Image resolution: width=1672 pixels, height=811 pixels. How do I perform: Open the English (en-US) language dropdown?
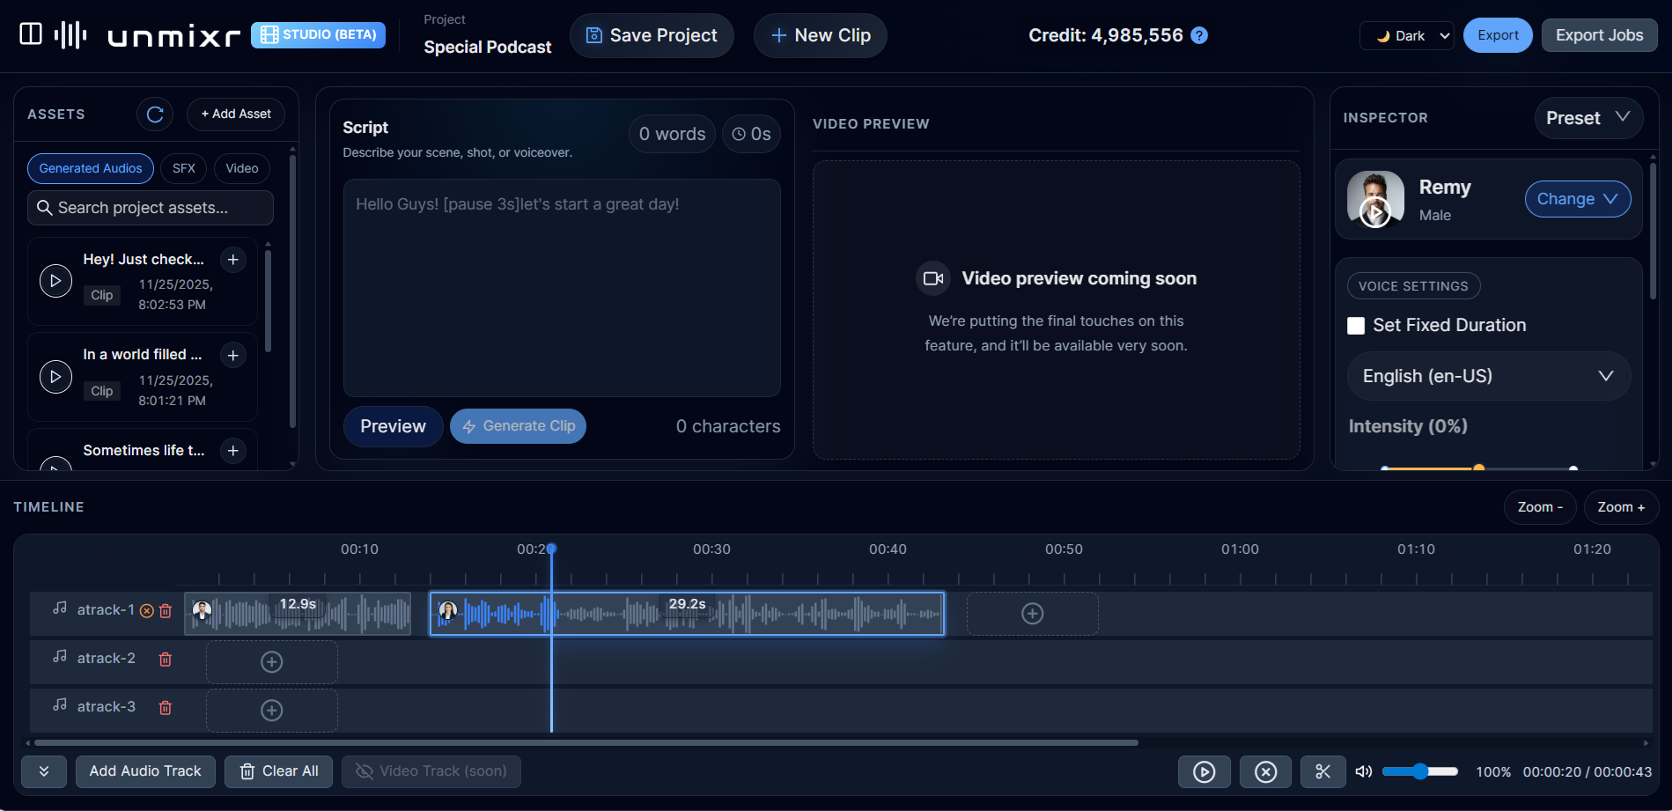(x=1487, y=376)
